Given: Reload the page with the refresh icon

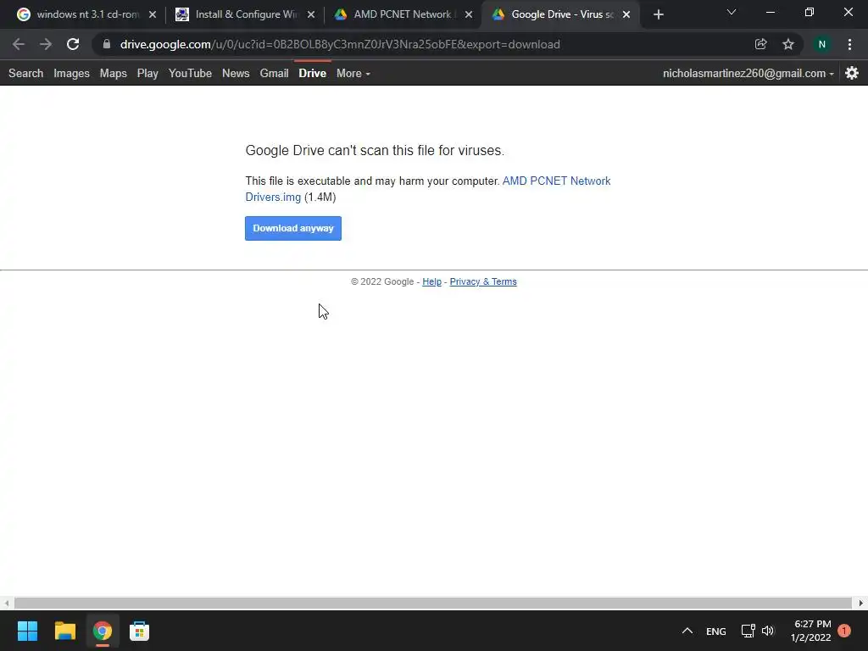Looking at the screenshot, I should 73,44.
